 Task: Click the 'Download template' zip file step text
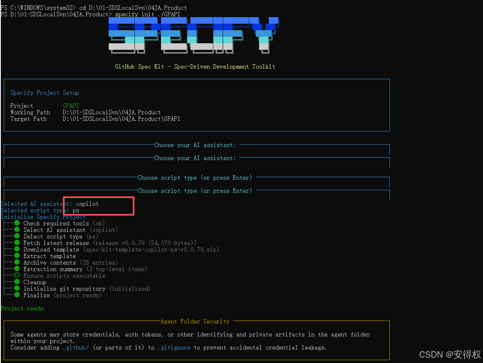121,249
